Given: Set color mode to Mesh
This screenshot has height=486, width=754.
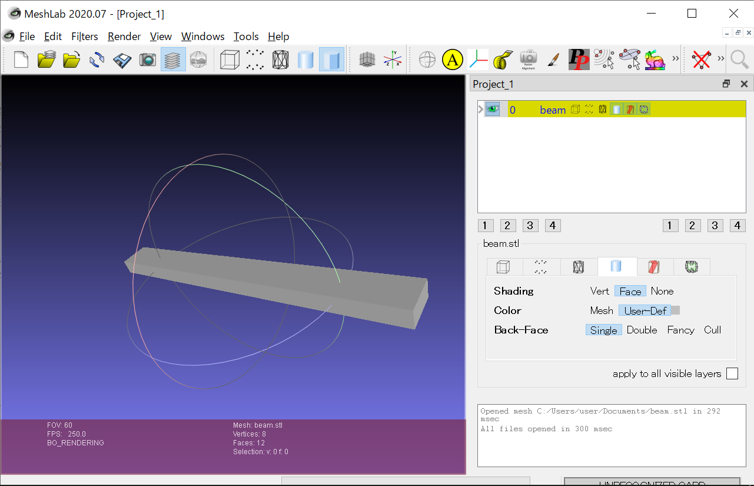Looking at the screenshot, I should click(x=602, y=310).
